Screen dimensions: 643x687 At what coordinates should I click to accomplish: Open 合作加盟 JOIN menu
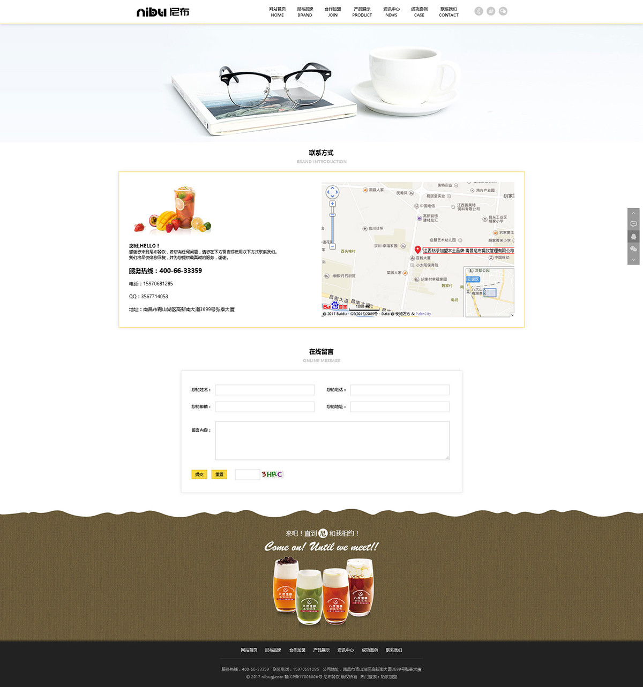(x=333, y=12)
